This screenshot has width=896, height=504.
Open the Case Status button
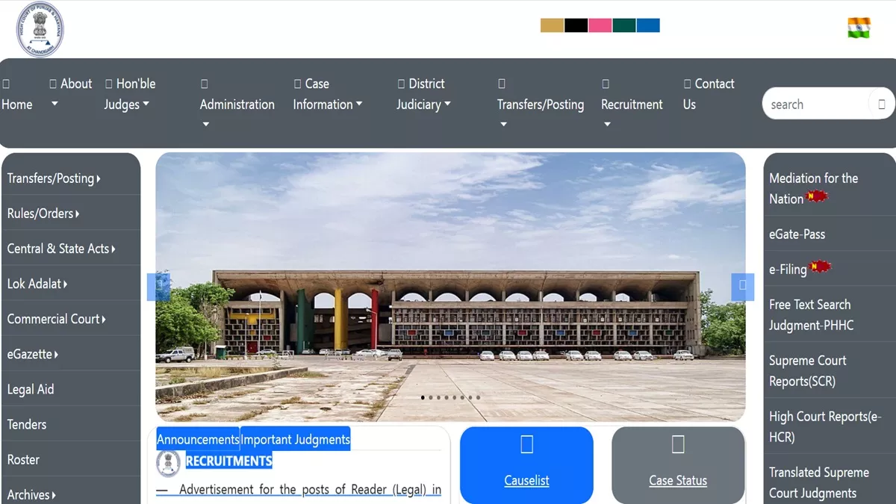tap(678, 464)
